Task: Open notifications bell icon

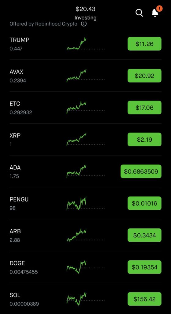Action: tap(155, 13)
